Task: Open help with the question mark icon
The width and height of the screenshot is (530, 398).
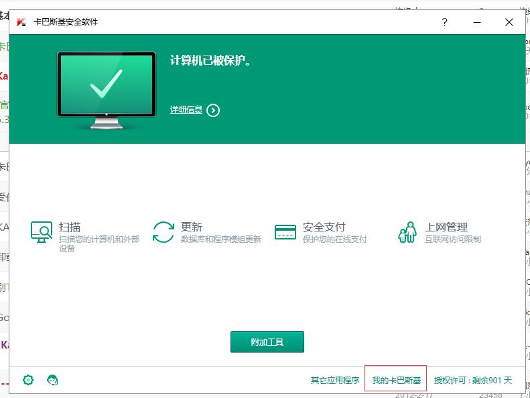Action: pos(444,22)
